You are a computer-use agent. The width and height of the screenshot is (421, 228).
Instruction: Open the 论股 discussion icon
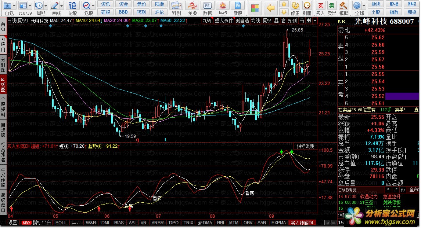(72, 5)
